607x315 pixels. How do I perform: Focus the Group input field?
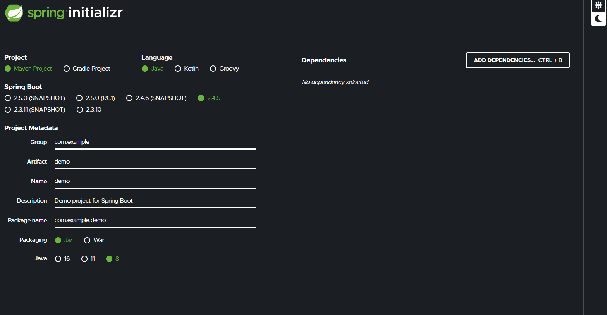[155, 142]
